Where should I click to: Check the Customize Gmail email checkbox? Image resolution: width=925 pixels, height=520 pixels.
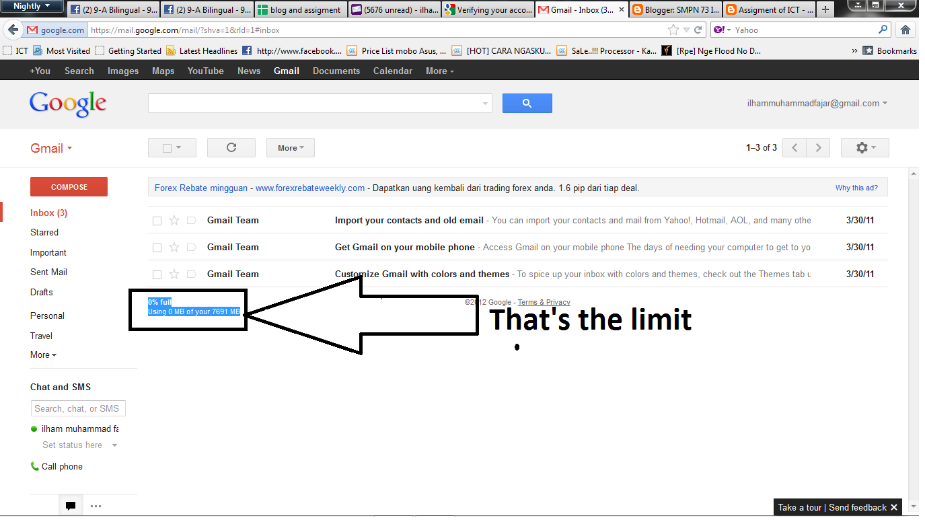click(157, 274)
